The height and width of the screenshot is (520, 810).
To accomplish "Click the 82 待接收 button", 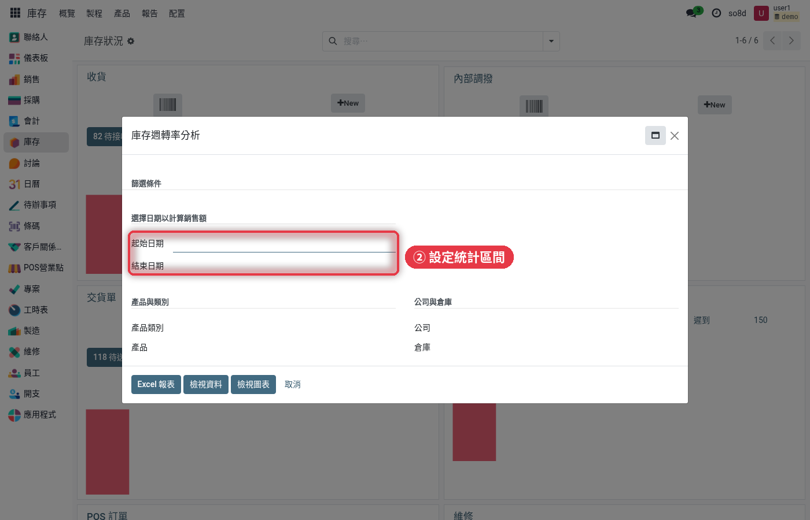I will 105,137.
